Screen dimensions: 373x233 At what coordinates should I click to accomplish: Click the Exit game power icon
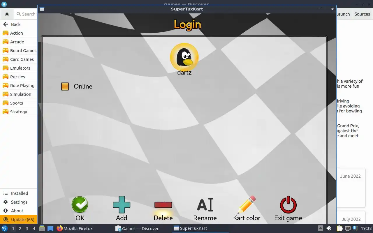tap(288, 205)
